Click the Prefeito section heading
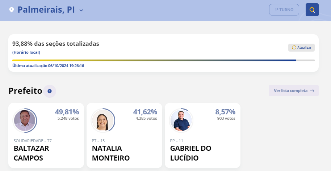The image size is (331, 171). click(x=25, y=91)
